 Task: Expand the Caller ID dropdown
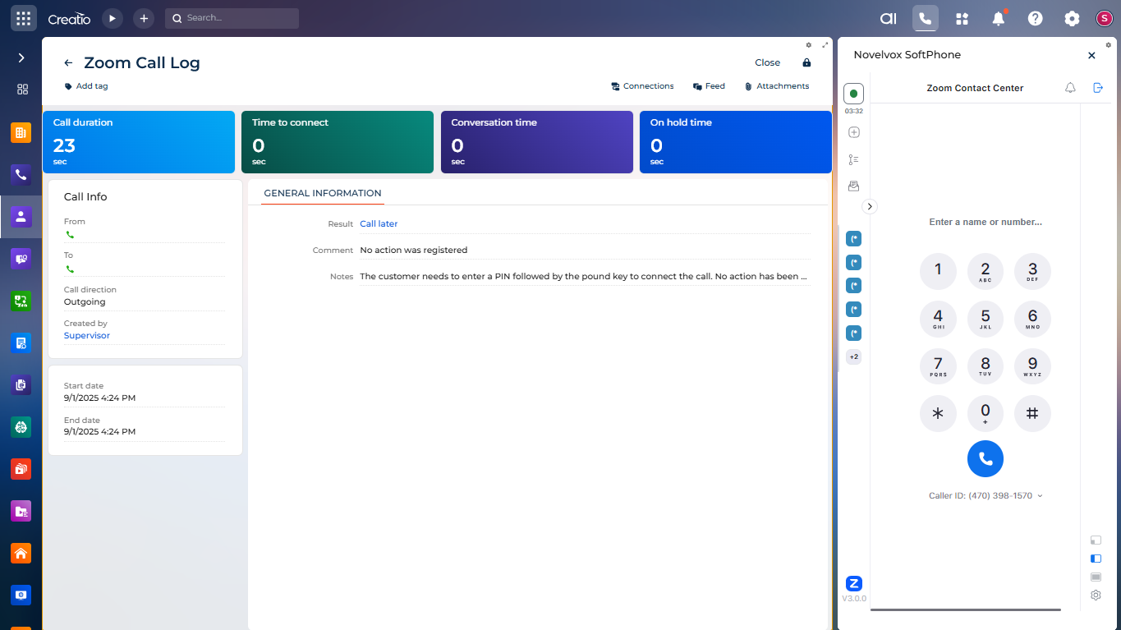[x=1040, y=496]
